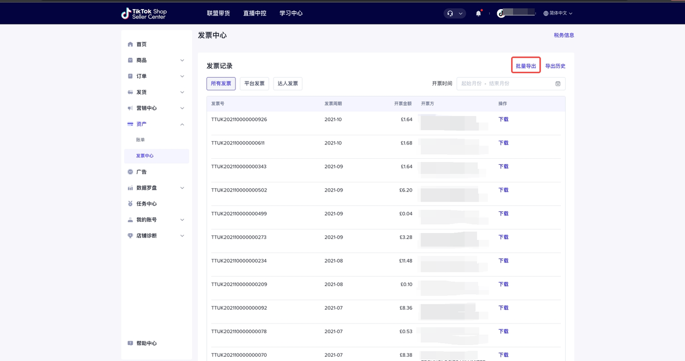This screenshot has height=361, width=685.
Task: Click the 广告 ads icon in sidebar
Action: [130, 172]
